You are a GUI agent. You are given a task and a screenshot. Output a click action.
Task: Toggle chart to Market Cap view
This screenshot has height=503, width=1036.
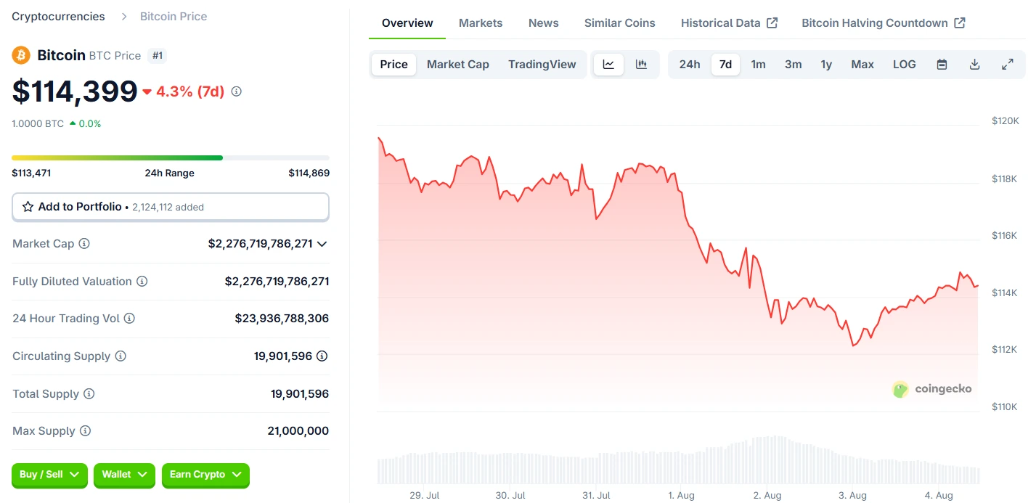457,64
